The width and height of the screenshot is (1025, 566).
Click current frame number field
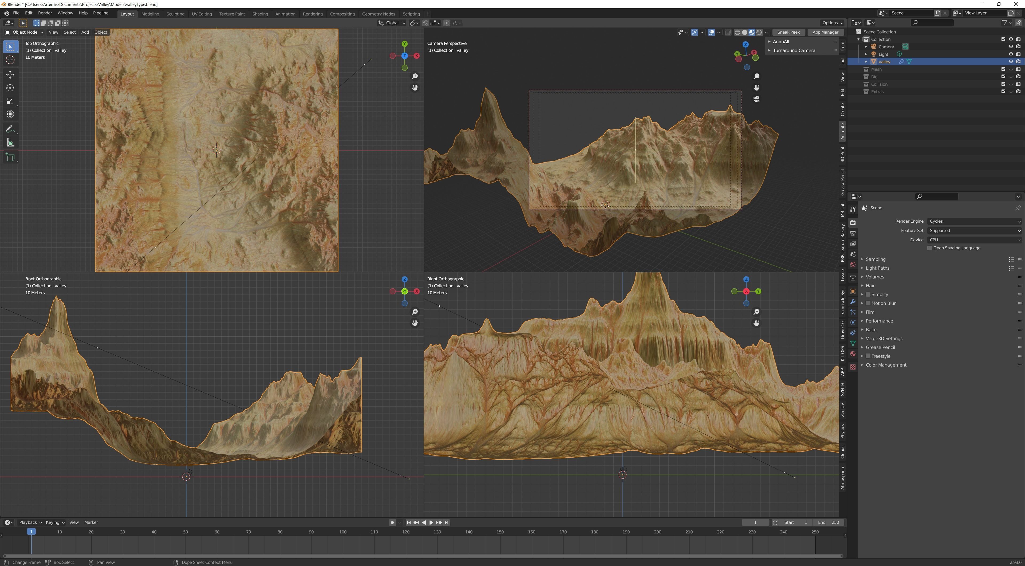[x=755, y=522]
